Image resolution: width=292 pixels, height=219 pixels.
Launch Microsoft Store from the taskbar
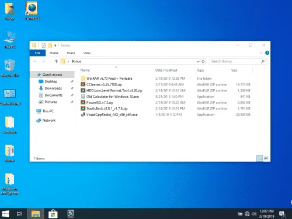click(53, 214)
